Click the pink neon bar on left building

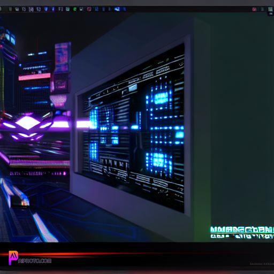(34, 77)
